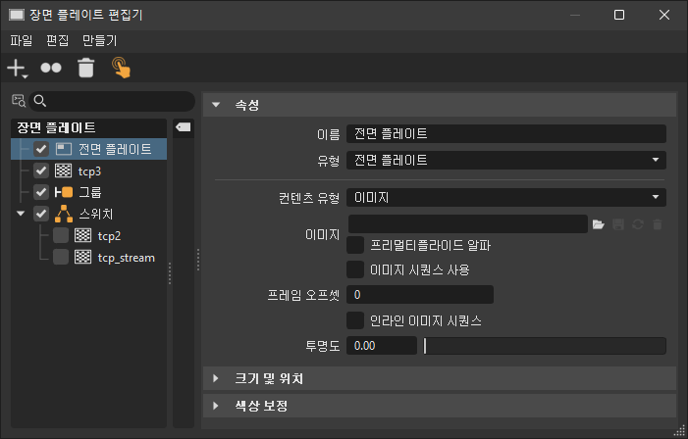
Task: Click the tcp_stream checkerboard plate icon
Action: (82, 257)
